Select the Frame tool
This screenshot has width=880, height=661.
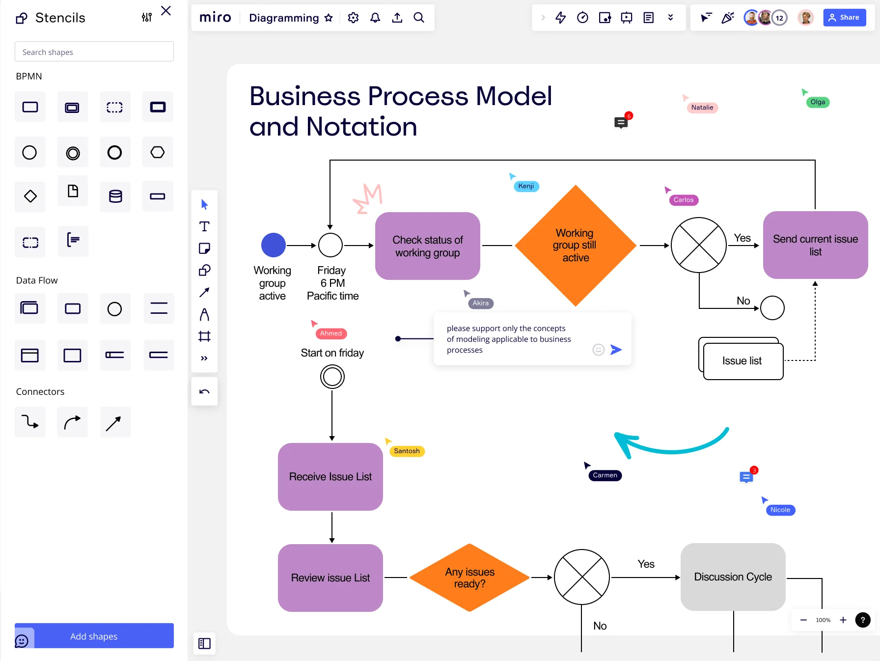204,336
